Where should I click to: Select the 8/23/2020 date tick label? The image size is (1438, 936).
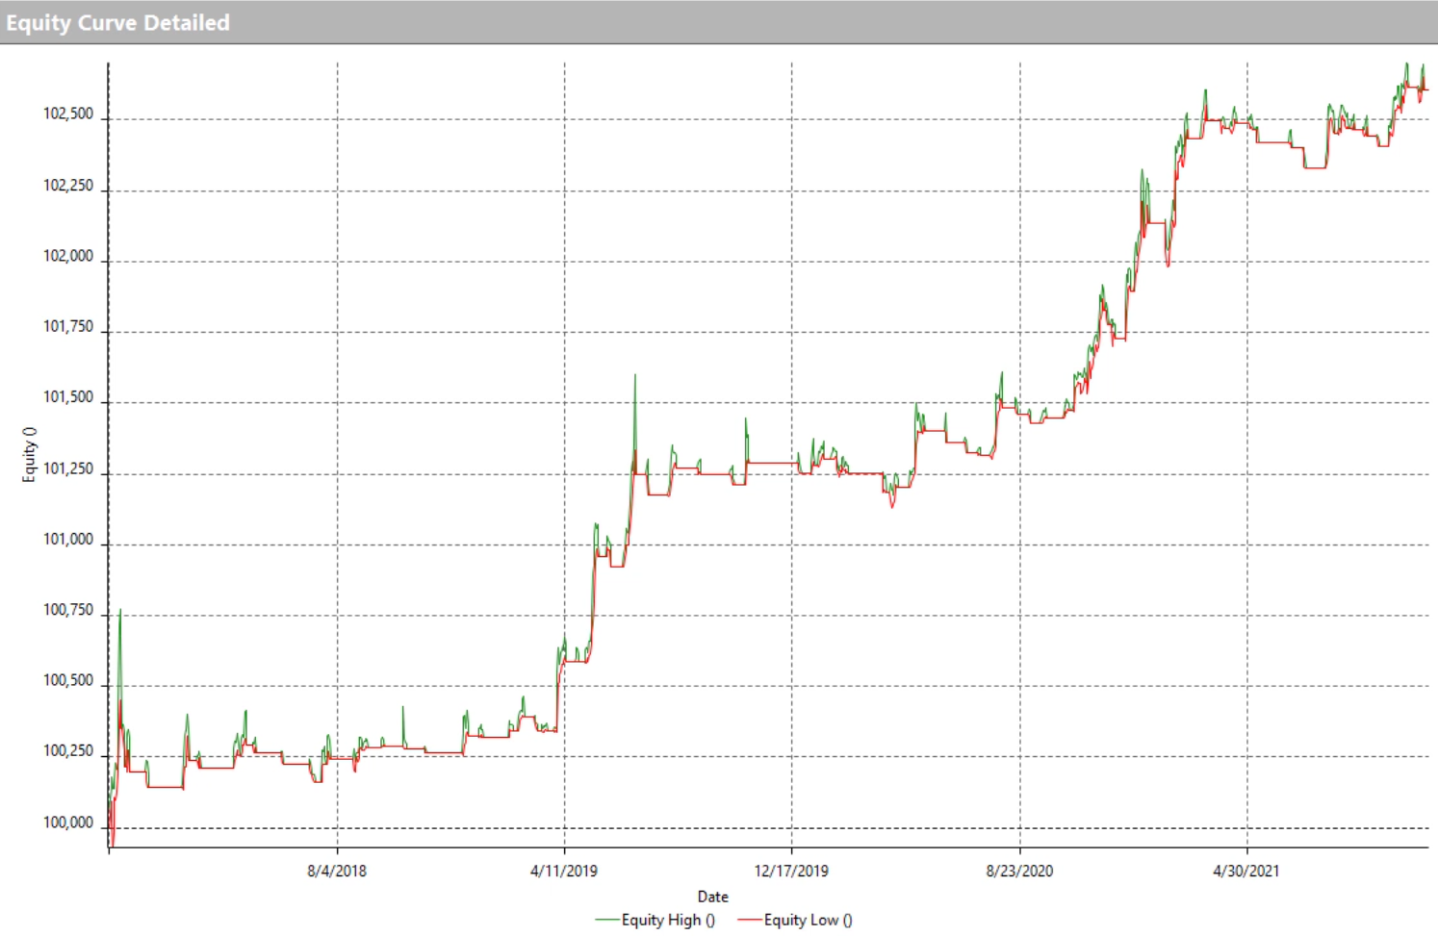pos(1019,871)
